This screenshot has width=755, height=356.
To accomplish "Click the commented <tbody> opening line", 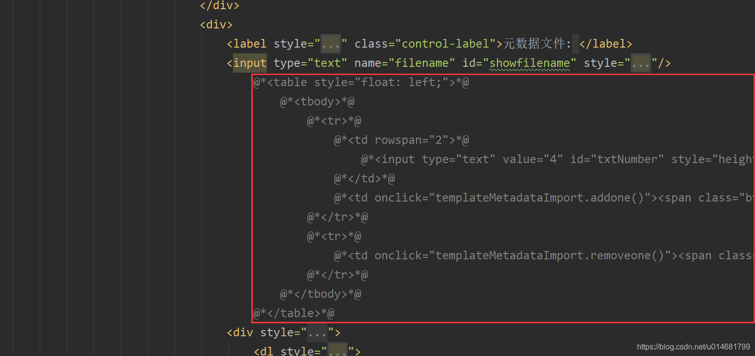I will click(318, 102).
